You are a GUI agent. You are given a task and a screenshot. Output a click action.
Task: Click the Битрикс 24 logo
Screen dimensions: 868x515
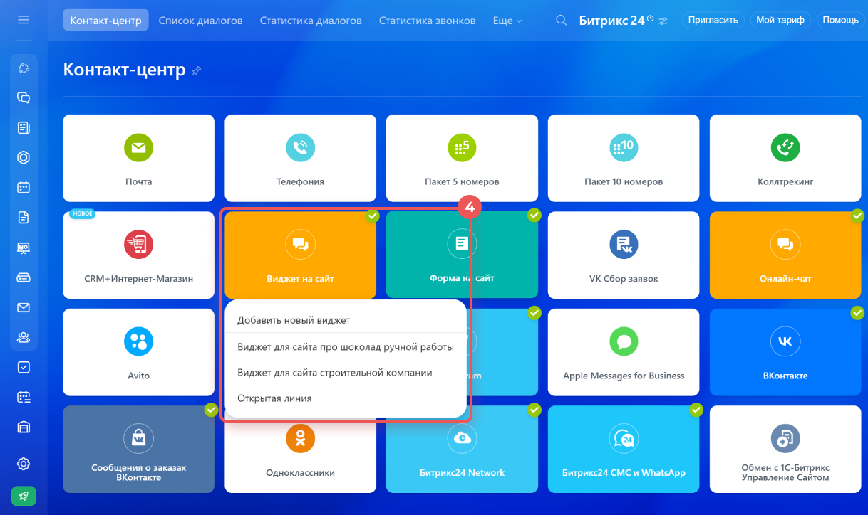[611, 21]
